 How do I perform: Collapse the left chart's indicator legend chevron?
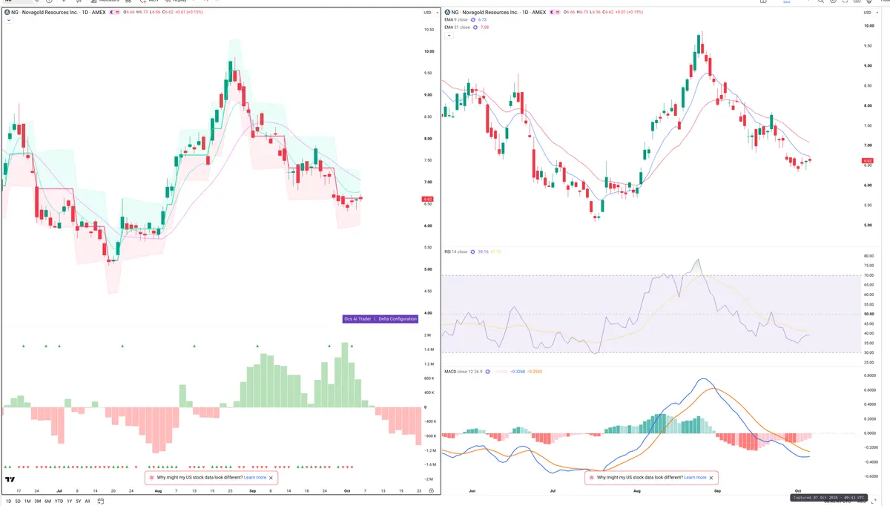point(9,20)
